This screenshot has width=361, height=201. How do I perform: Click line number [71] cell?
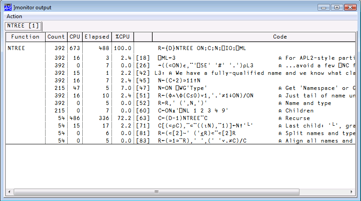click(143, 126)
